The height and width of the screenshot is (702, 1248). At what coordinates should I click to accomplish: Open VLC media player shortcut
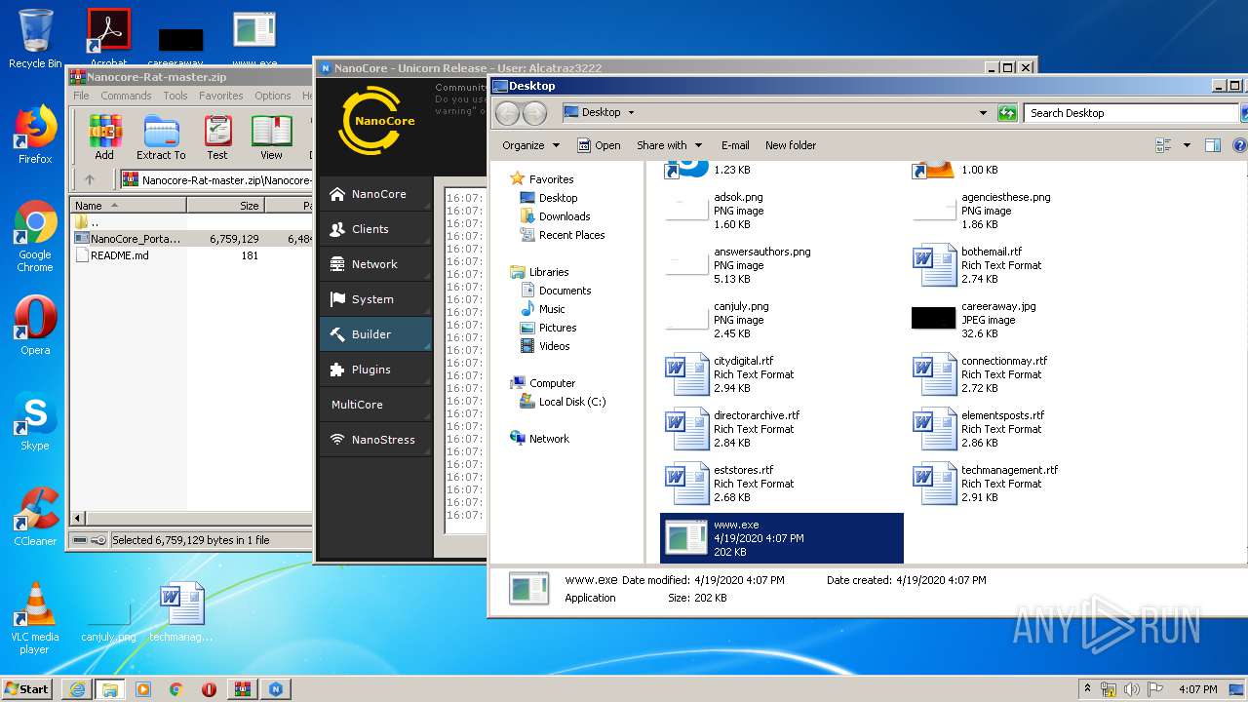point(35,618)
